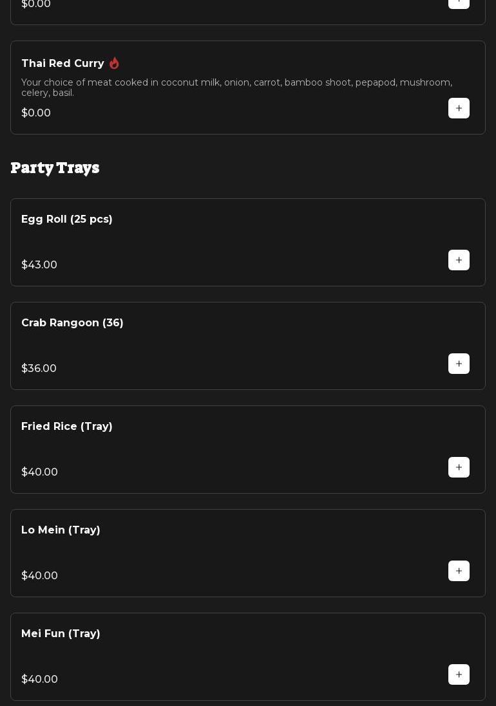Add Fried Rice (Tray) using plus icon
This screenshot has height=706, width=496.
pos(459,467)
